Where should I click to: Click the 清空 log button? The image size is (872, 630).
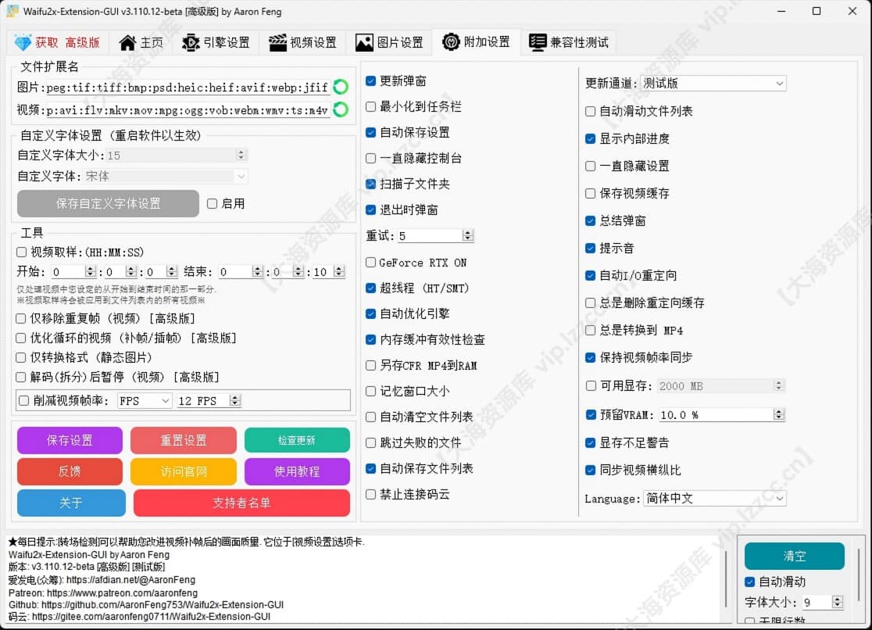(794, 556)
